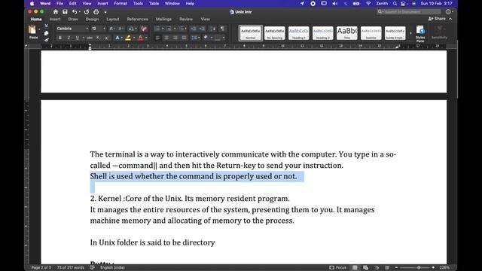Open the feedback smiley icon
Viewport: 482px width, 271px height.
(x=448, y=12)
